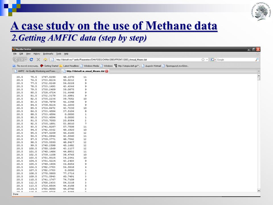Viewport: 273px width, 205px height.
Task: Click the value 1782.3703 in the 106.5 row
Action: [x=48, y=167]
